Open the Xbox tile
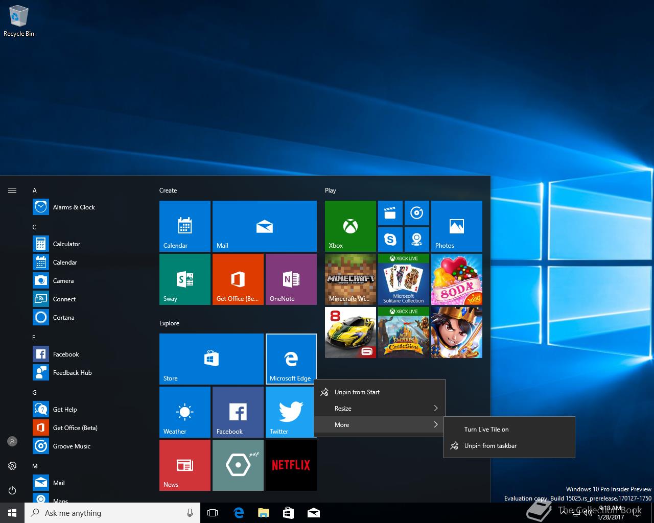 click(x=350, y=226)
